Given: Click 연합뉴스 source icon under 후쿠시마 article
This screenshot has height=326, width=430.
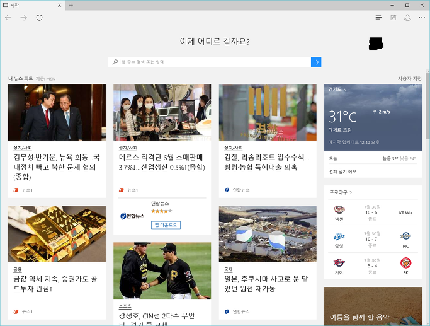Looking at the screenshot, I should coord(227,311).
